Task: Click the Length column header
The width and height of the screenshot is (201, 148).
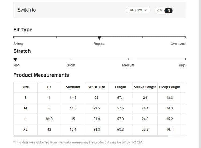Action: pos(120,87)
